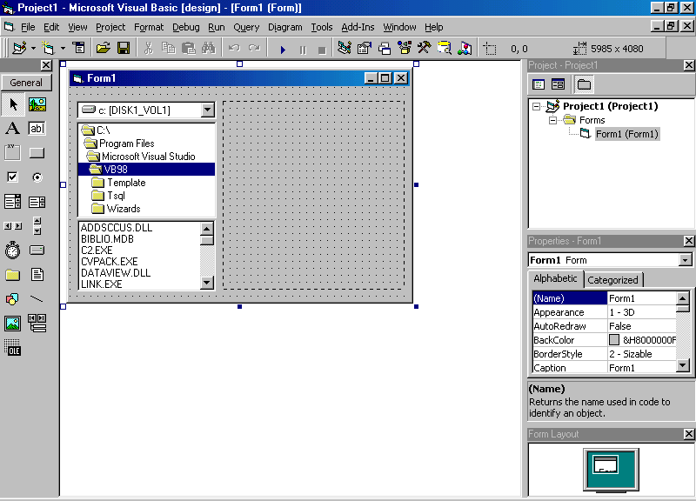The height and width of the screenshot is (501, 696).
Task: Click View Object in the Project panel
Action: coord(558,84)
